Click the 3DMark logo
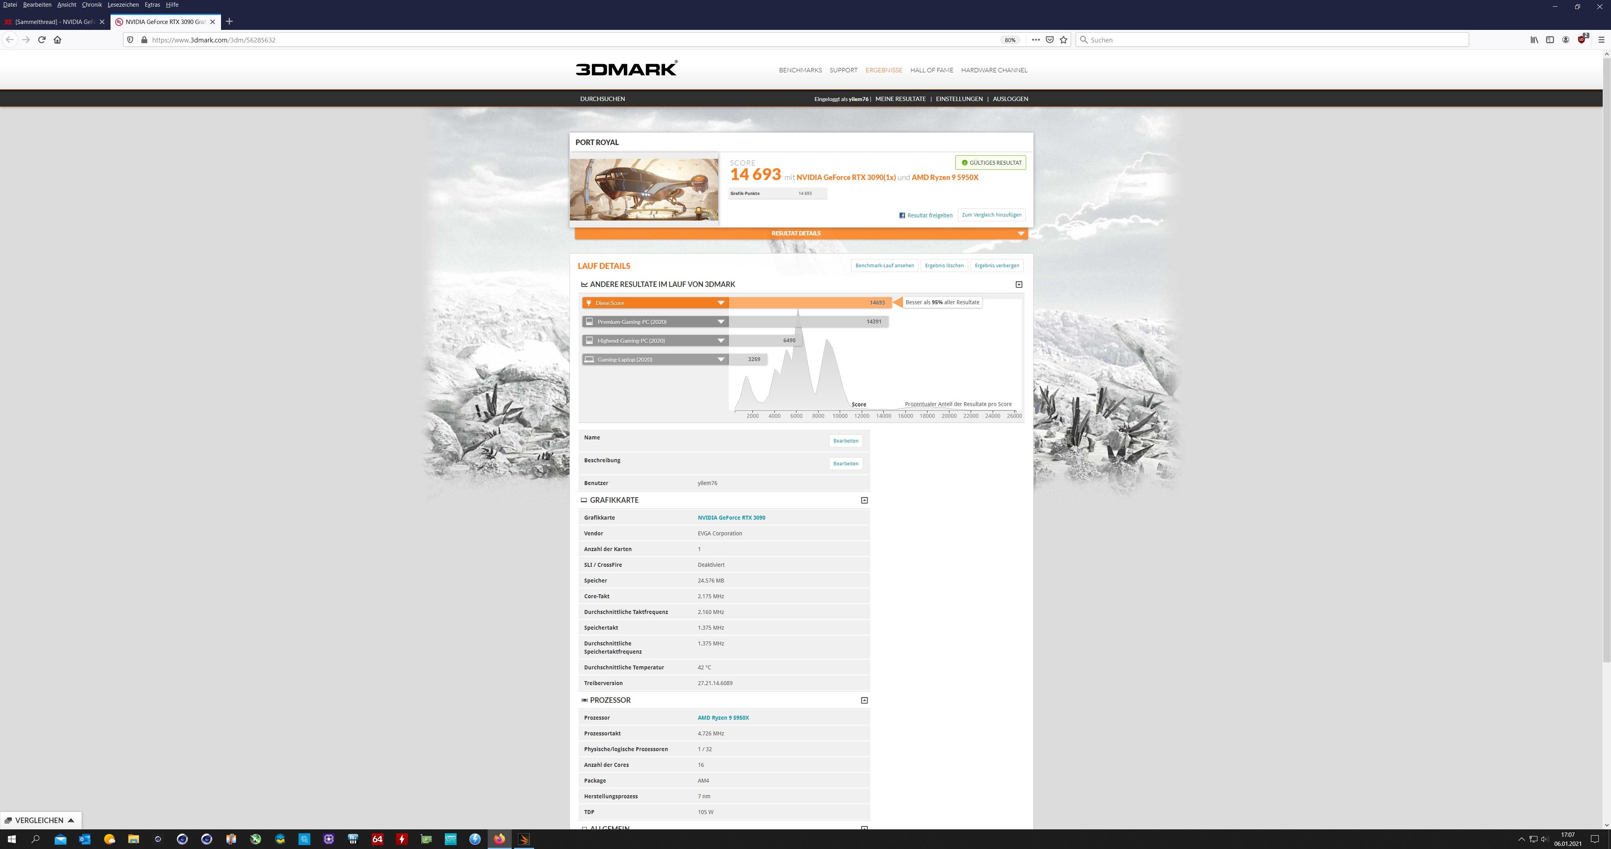1611x849 pixels. click(x=626, y=69)
